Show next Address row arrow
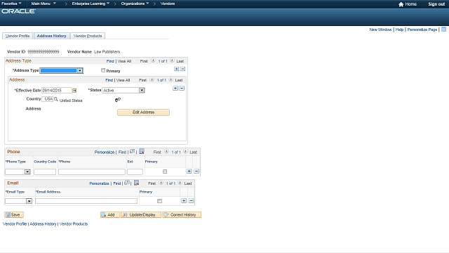 [x=170, y=79]
